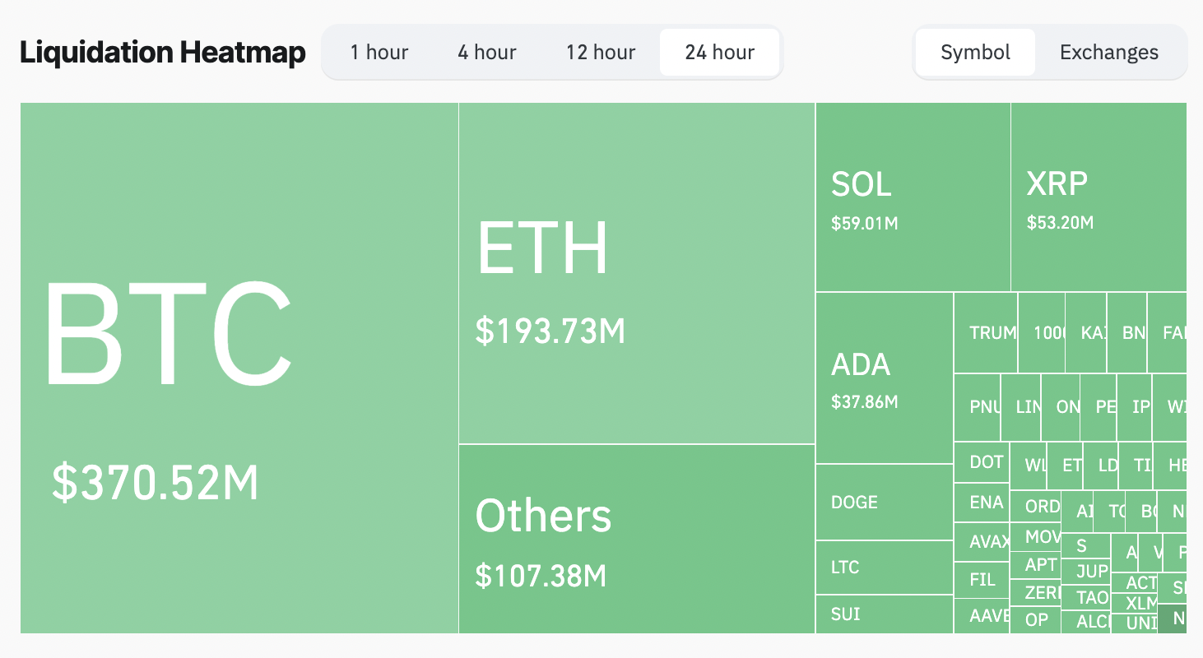Toggle heatmap view to Symbol

click(975, 53)
